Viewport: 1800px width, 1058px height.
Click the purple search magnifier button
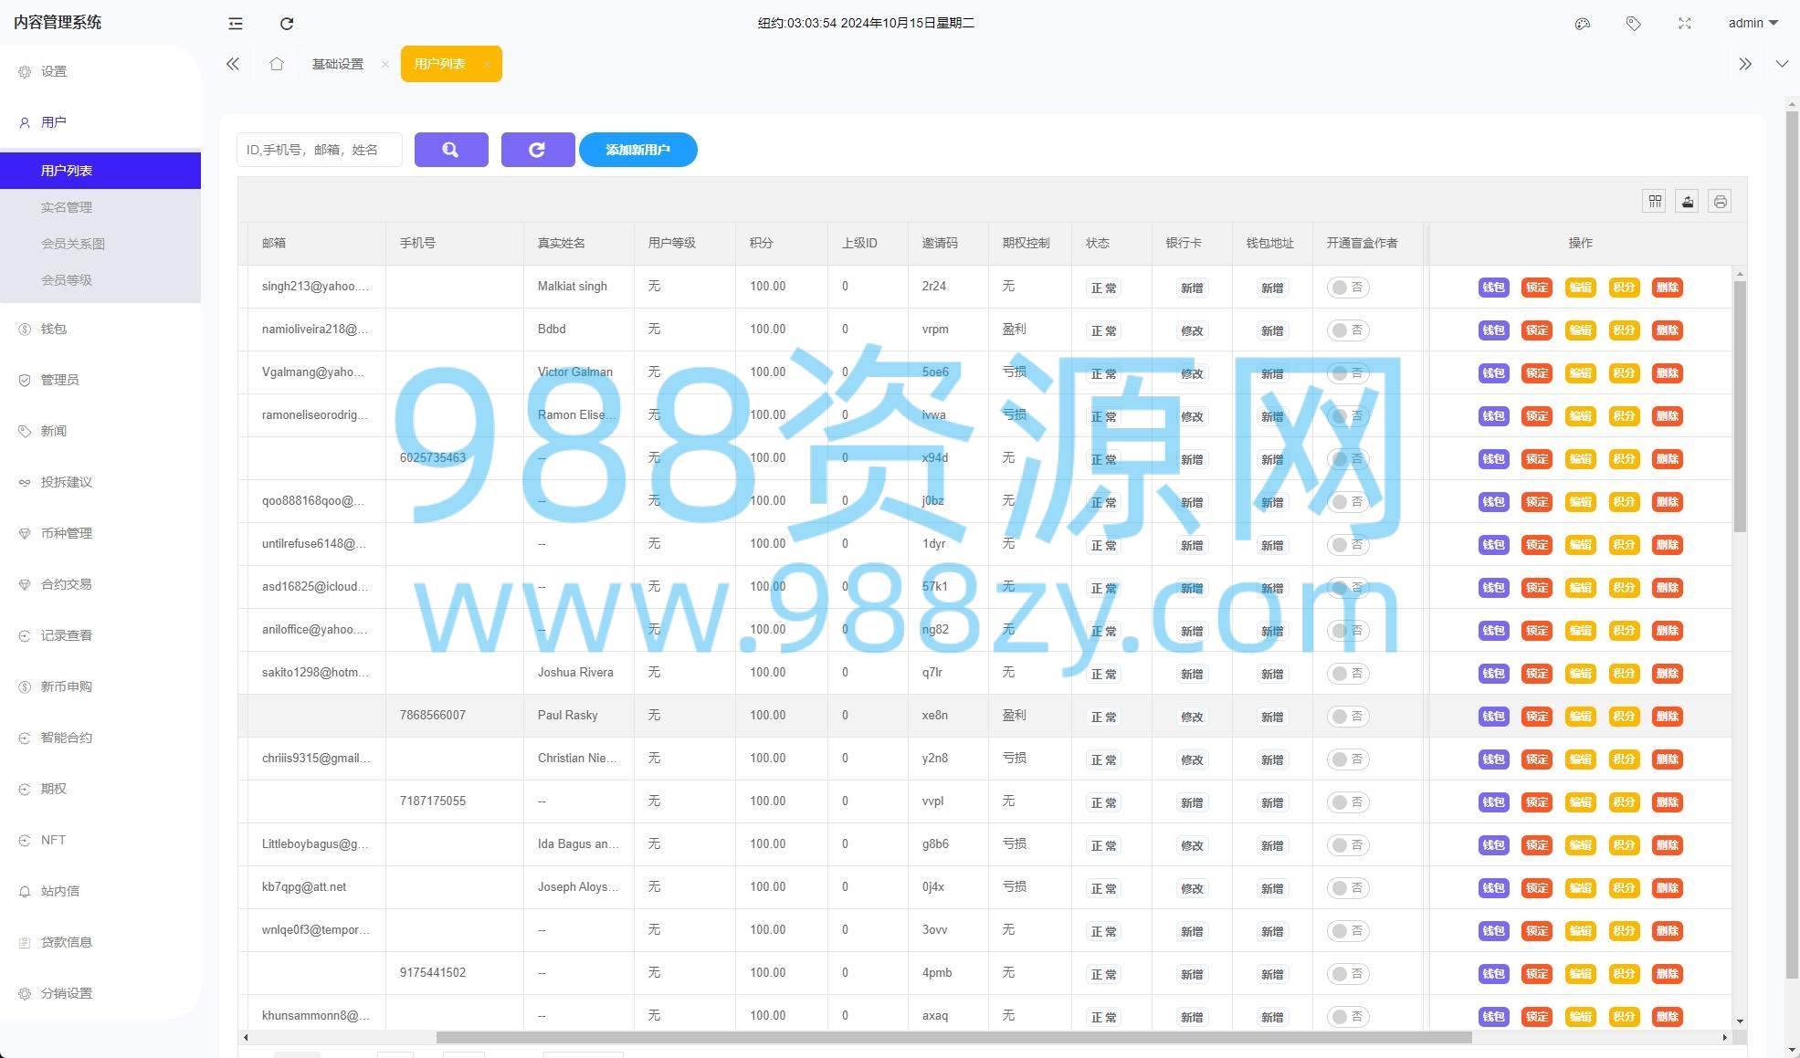[451, 150]
